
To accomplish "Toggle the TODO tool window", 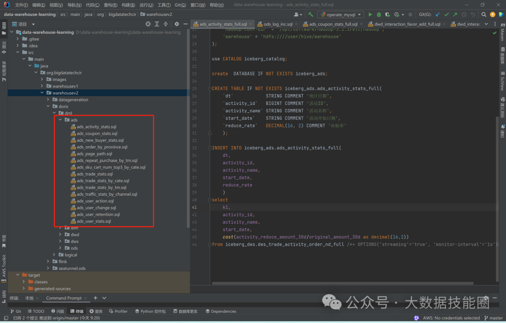I will [35, 311].
